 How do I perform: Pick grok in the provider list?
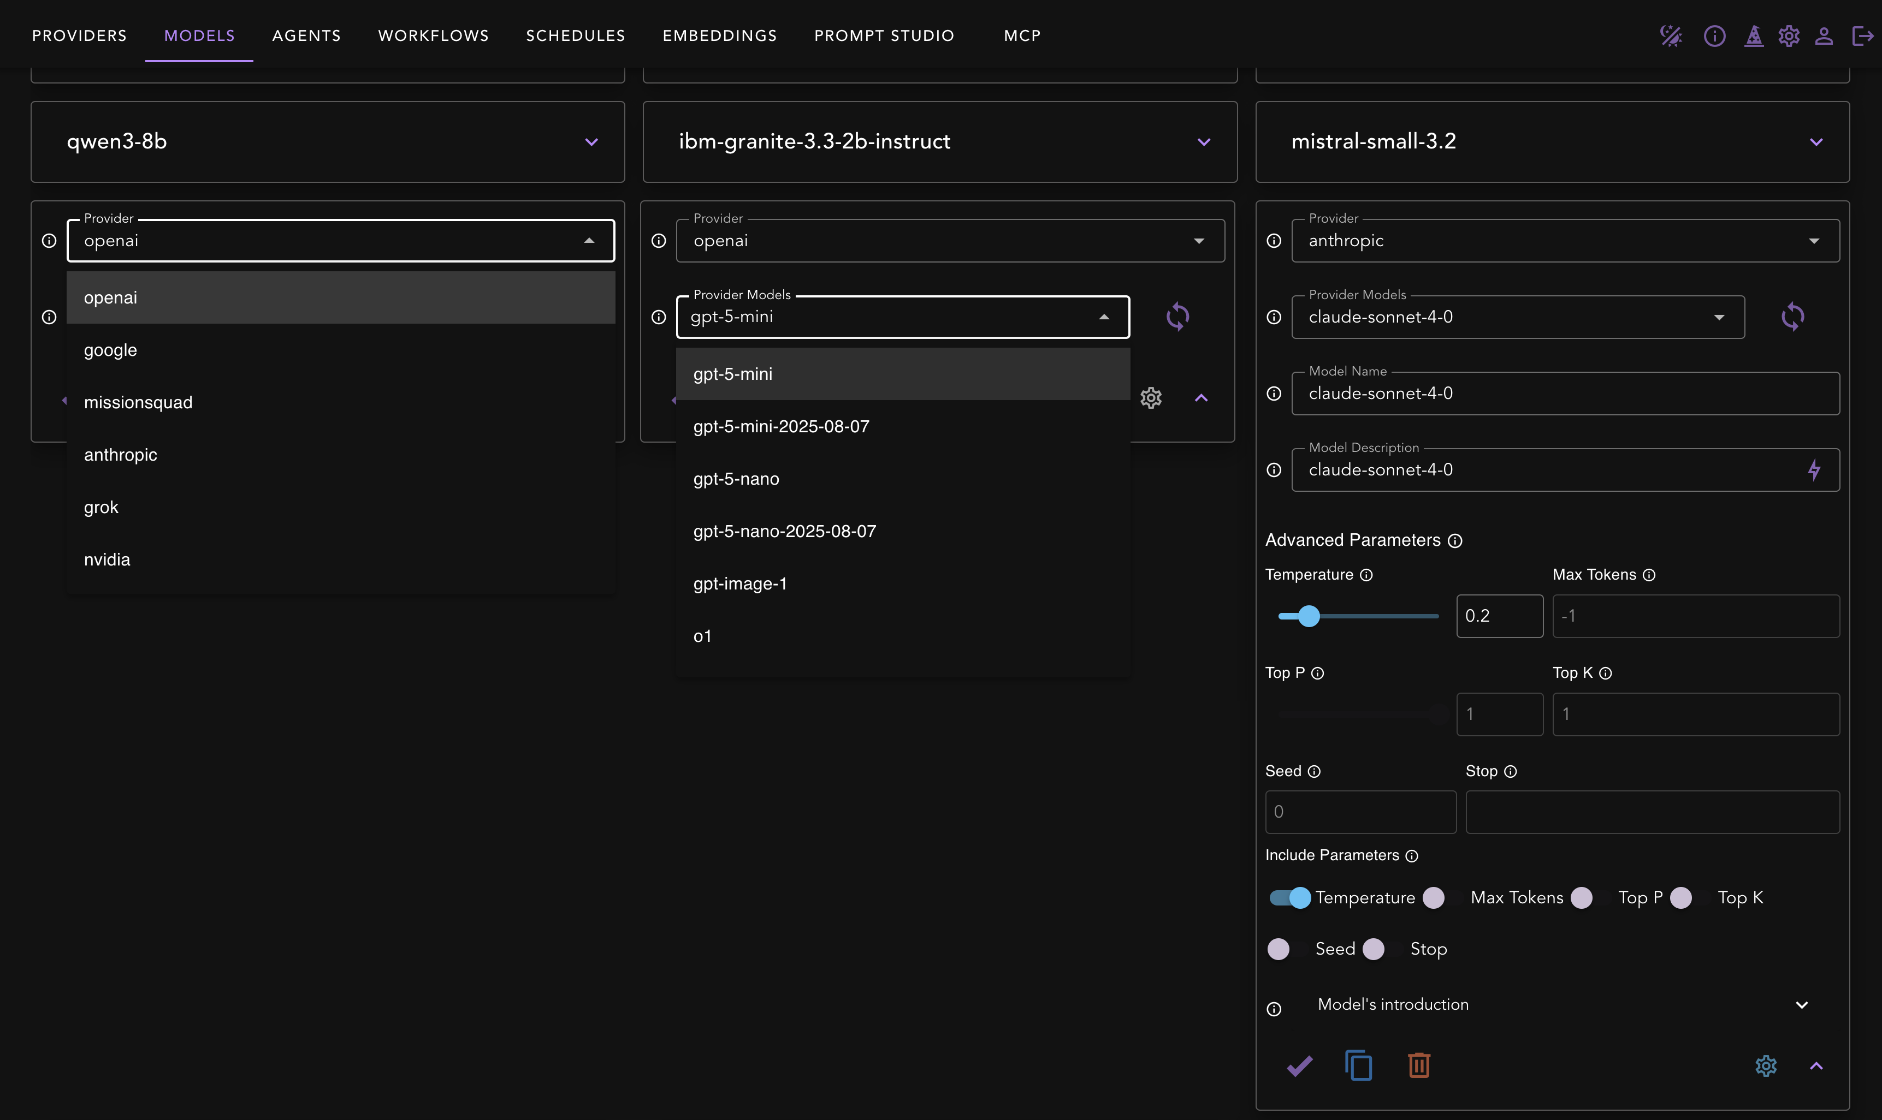click(341, 507)
